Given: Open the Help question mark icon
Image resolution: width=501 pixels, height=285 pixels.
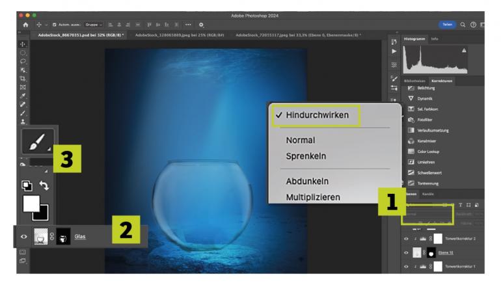Looking at the screenshot, I should [x=473, y=25].
